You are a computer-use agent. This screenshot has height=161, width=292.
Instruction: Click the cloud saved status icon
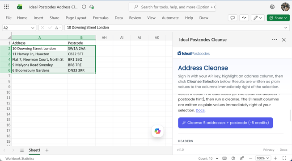click(92, 7)
